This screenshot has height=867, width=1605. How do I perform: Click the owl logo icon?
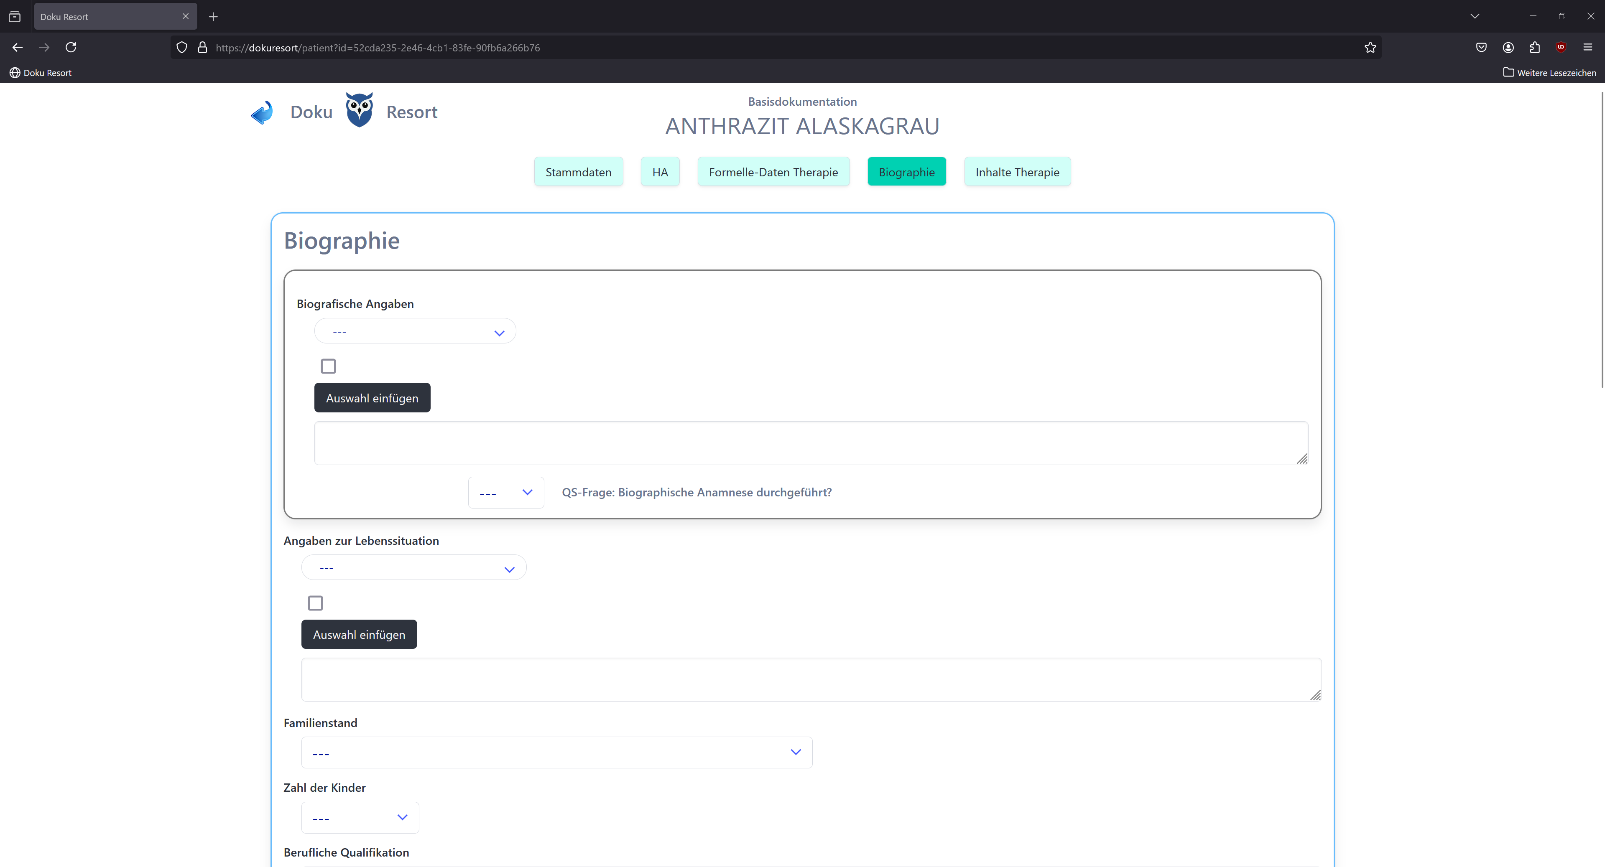click(x=360, y=110)
